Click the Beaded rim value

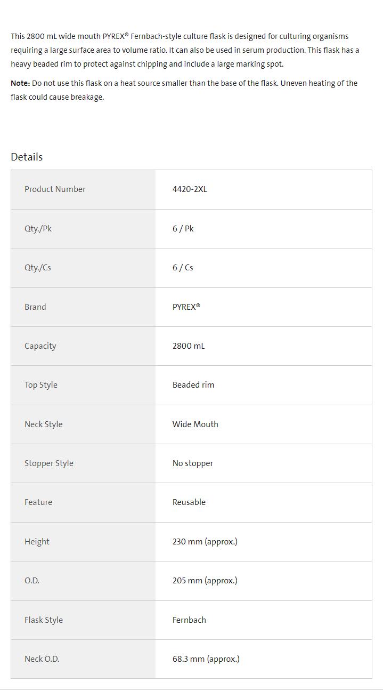pyautogui.click(x=193, y=385)
